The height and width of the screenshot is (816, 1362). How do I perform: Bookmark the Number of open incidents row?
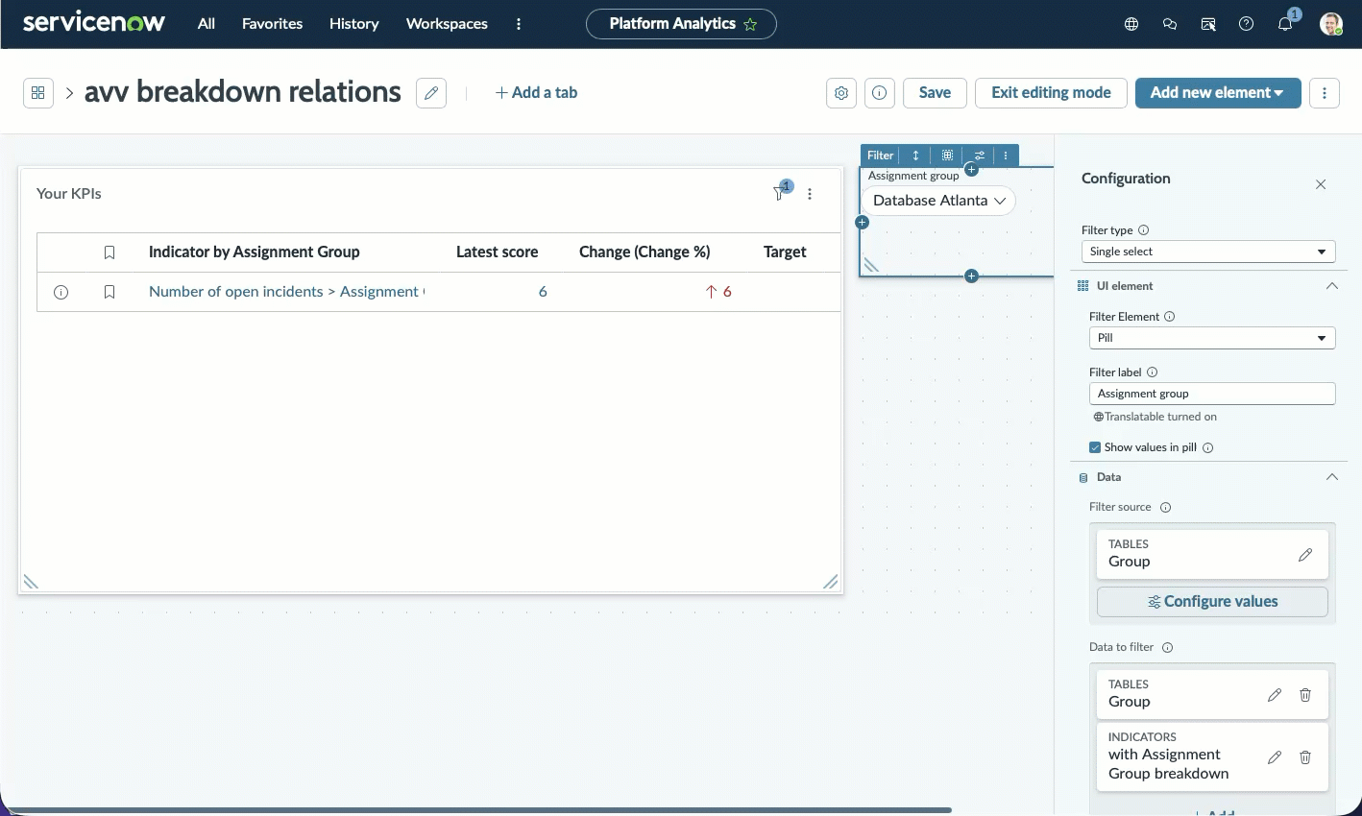pyautogui.click(x=109, y=292)
